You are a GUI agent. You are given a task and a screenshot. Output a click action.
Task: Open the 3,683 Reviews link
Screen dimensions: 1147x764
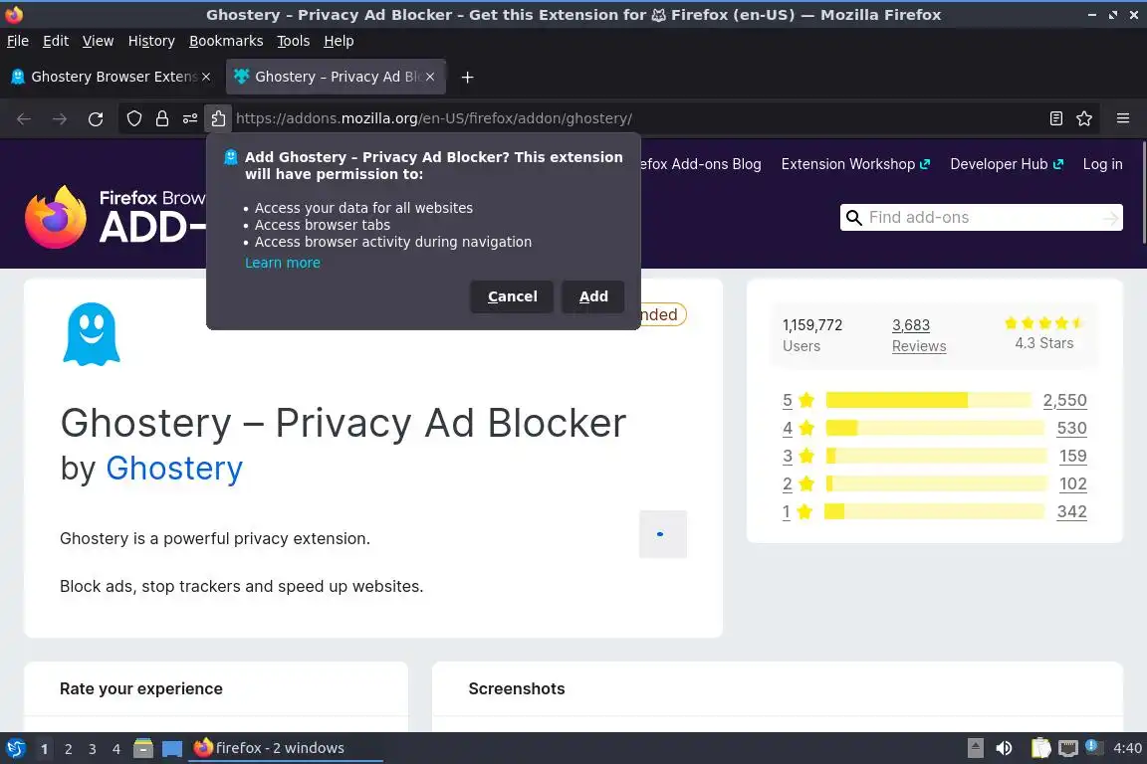pyautogui.click(x=919, y=335)
